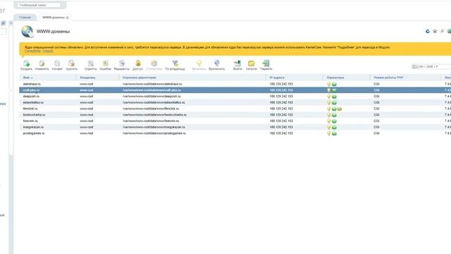Click the root directory path of deepcom.ru
The height and width of the screenshot is (254, 451).
pyautogui.click(x=152, y=97)
